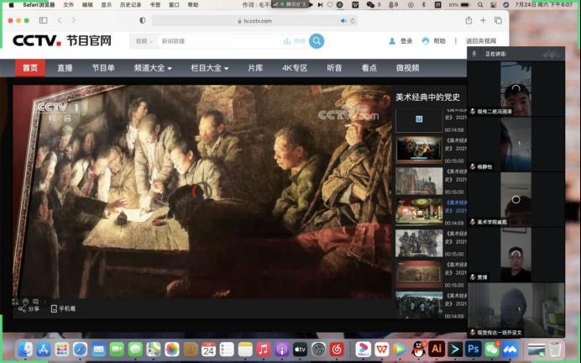Open Tencent Meeting icon in the dock
581x363 pixels.
(510, 350)
